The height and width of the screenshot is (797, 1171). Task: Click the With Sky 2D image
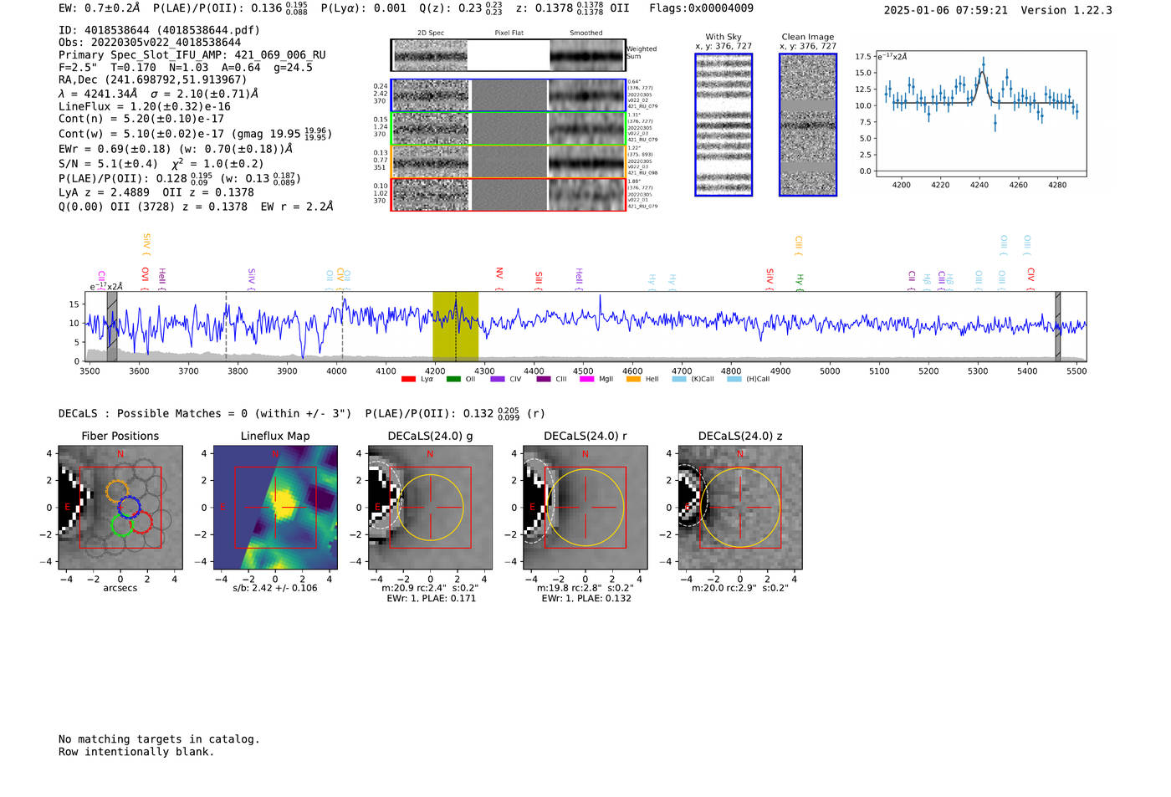point(724,125)
